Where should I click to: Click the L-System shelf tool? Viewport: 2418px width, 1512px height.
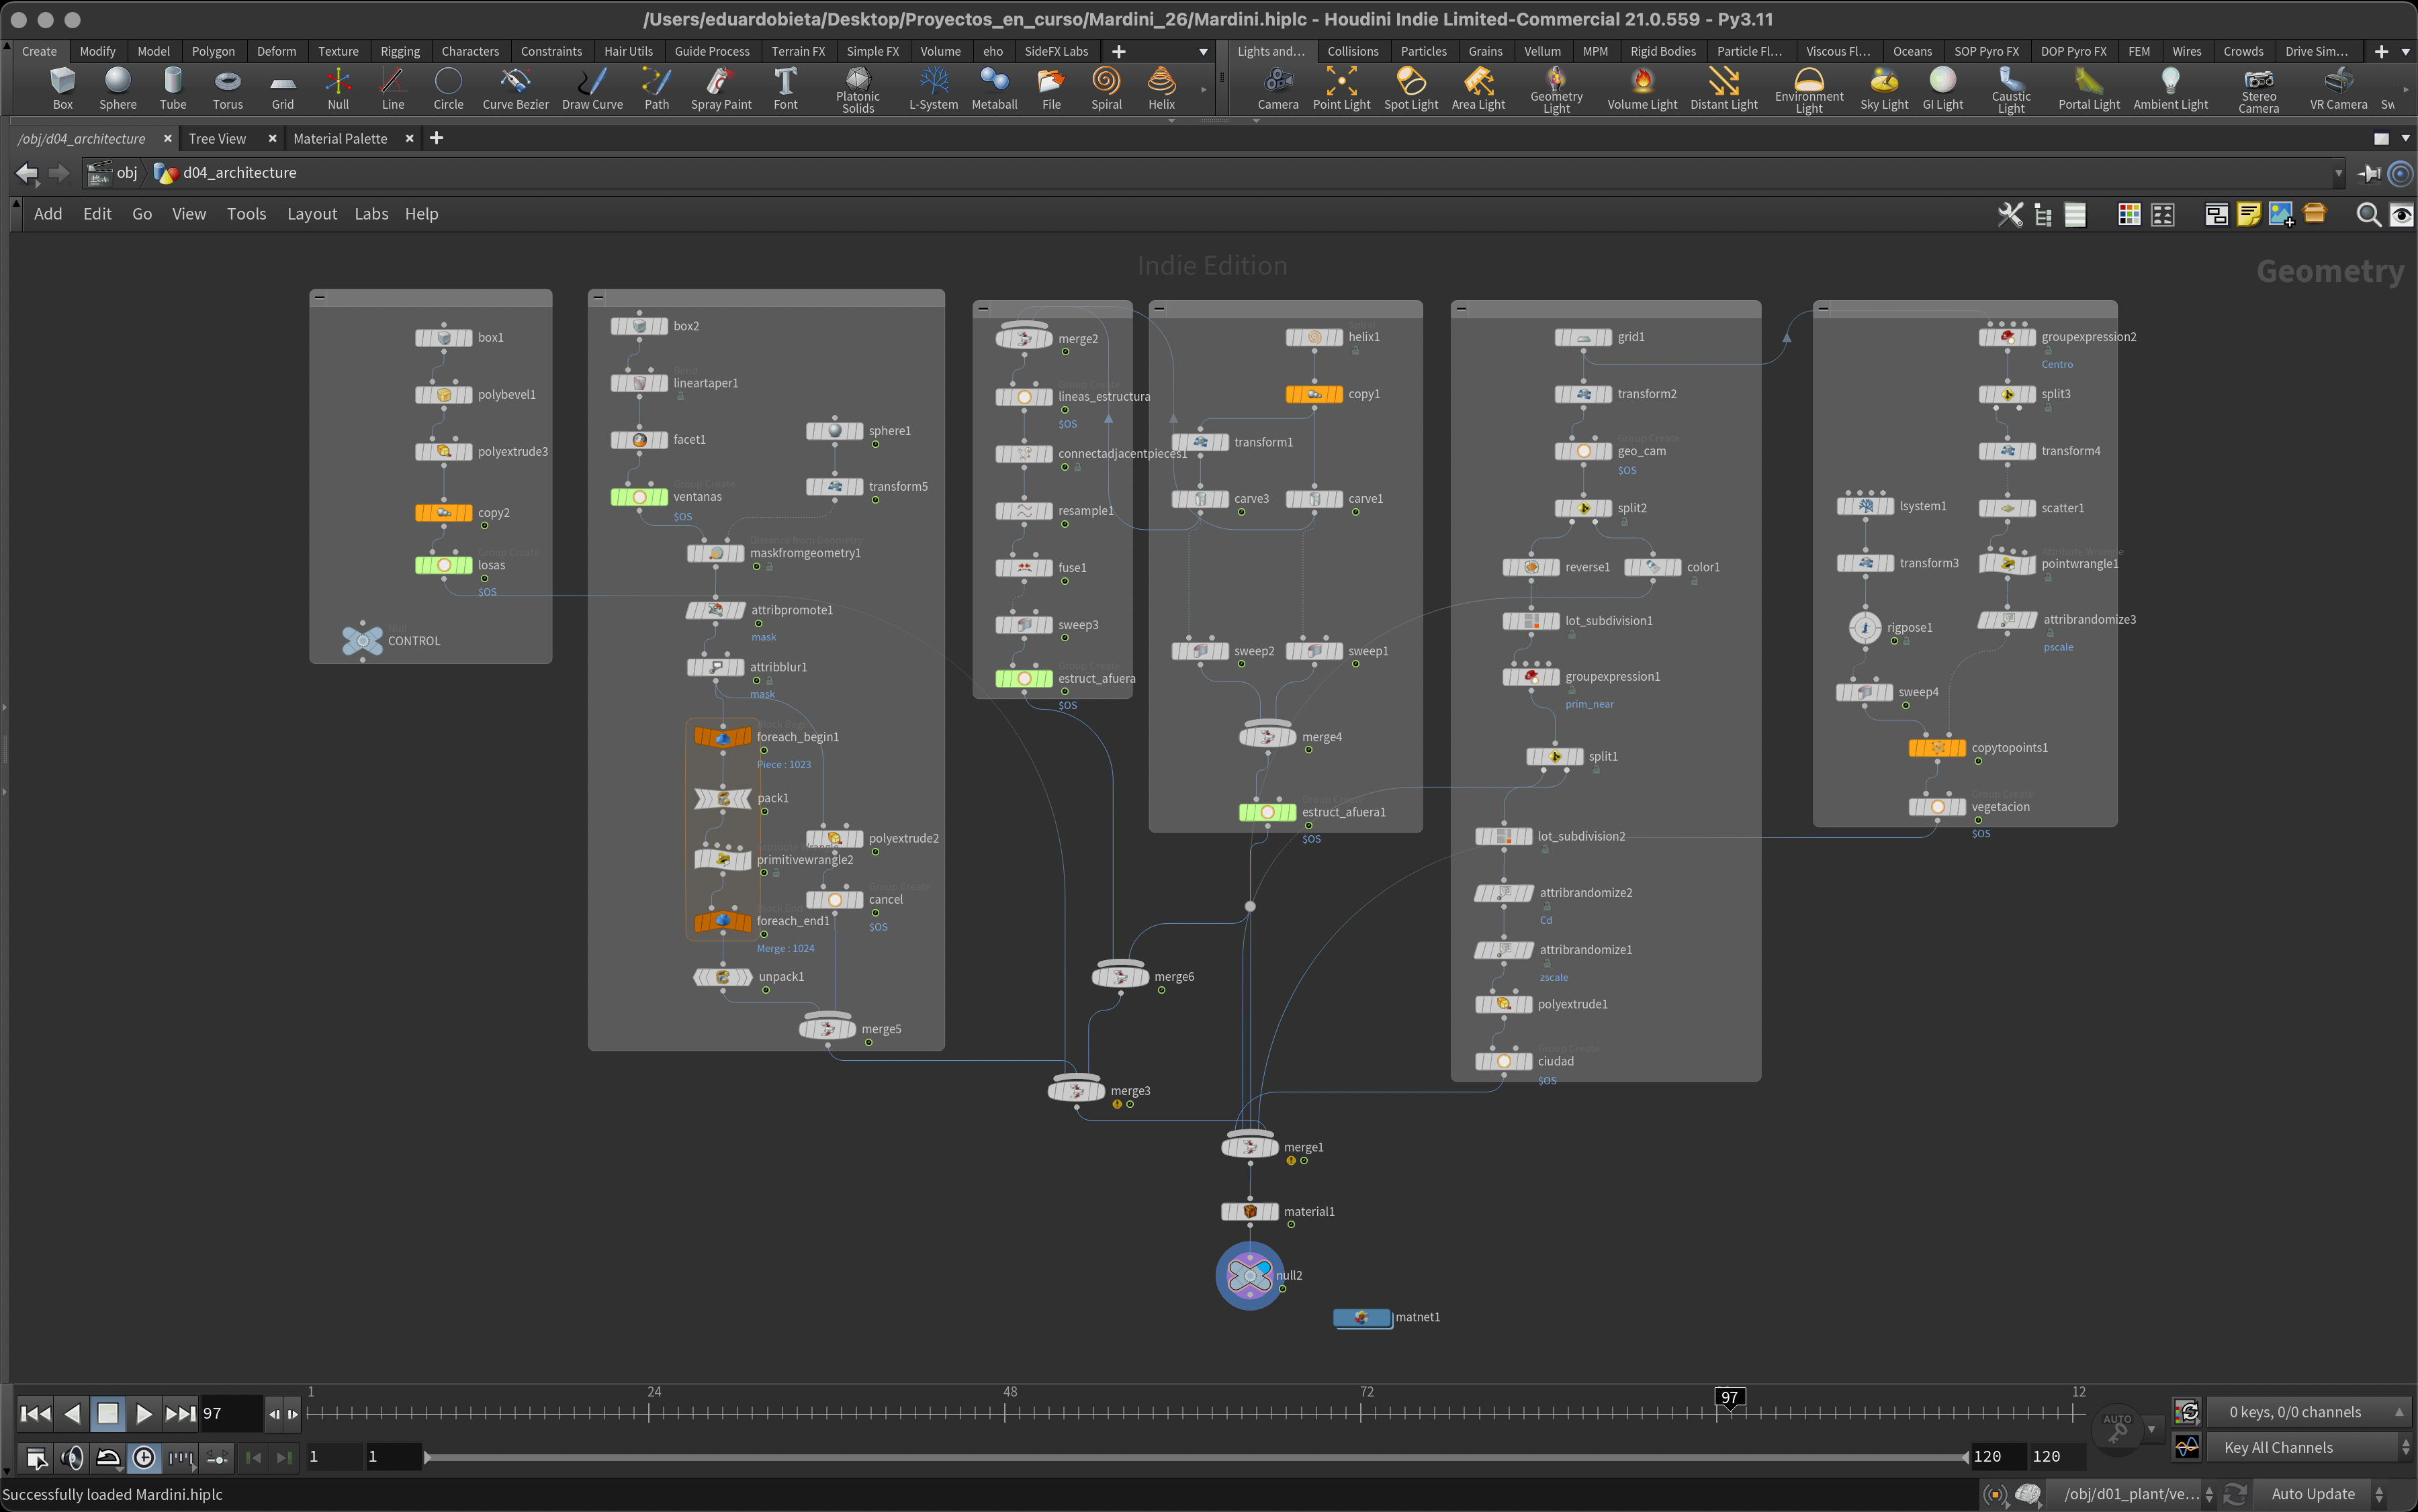tap(932, 88)
